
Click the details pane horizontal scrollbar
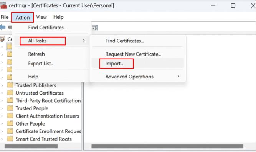(167, 146)
